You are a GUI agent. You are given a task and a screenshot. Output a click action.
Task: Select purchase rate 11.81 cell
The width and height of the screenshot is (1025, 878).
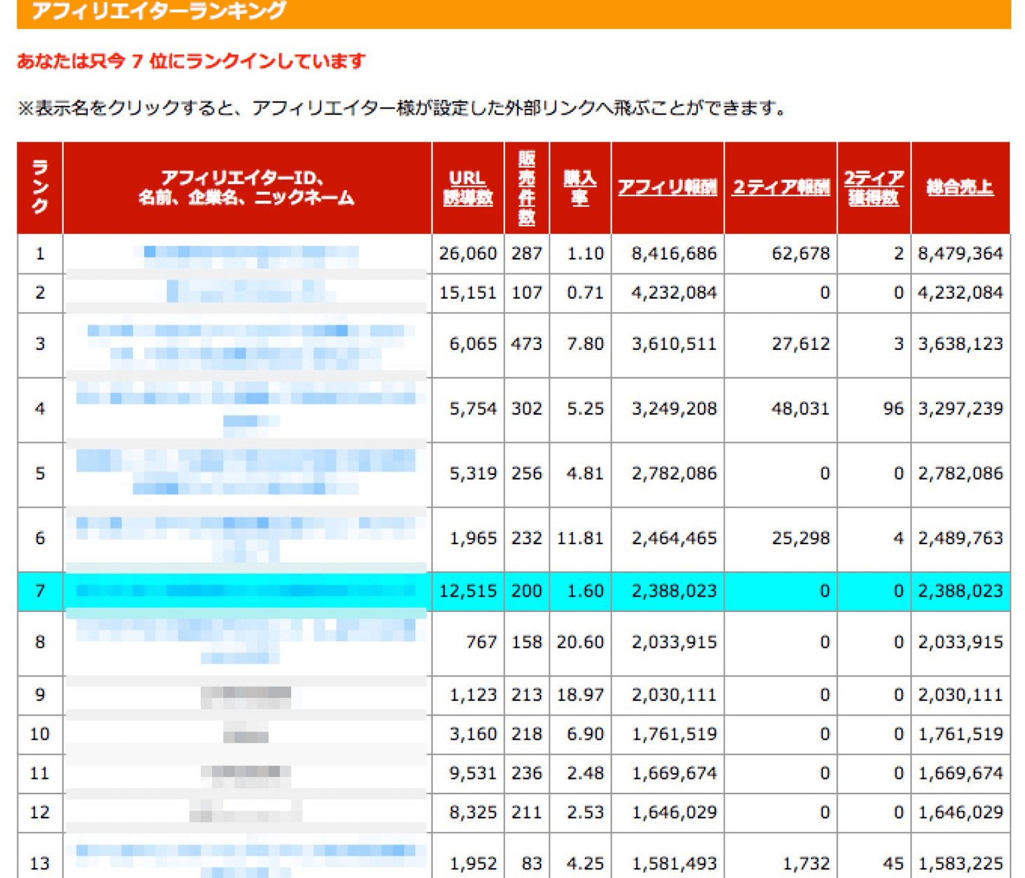pyautogui.click(x=580, y=537)
